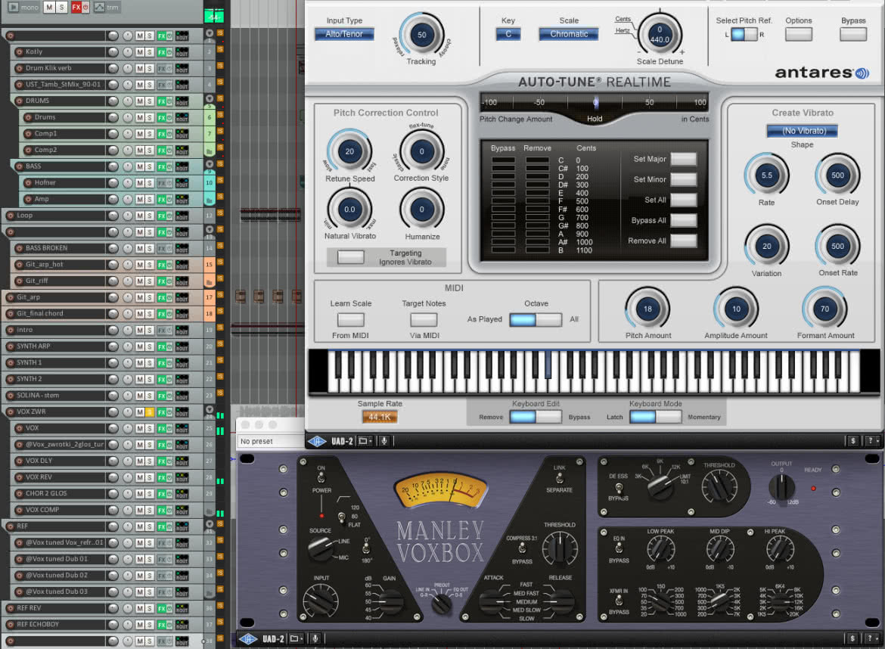The height and width of the screenshot is (649, 885).
Task: Click the Auto-Tune Options button
Action: point(799,35)
